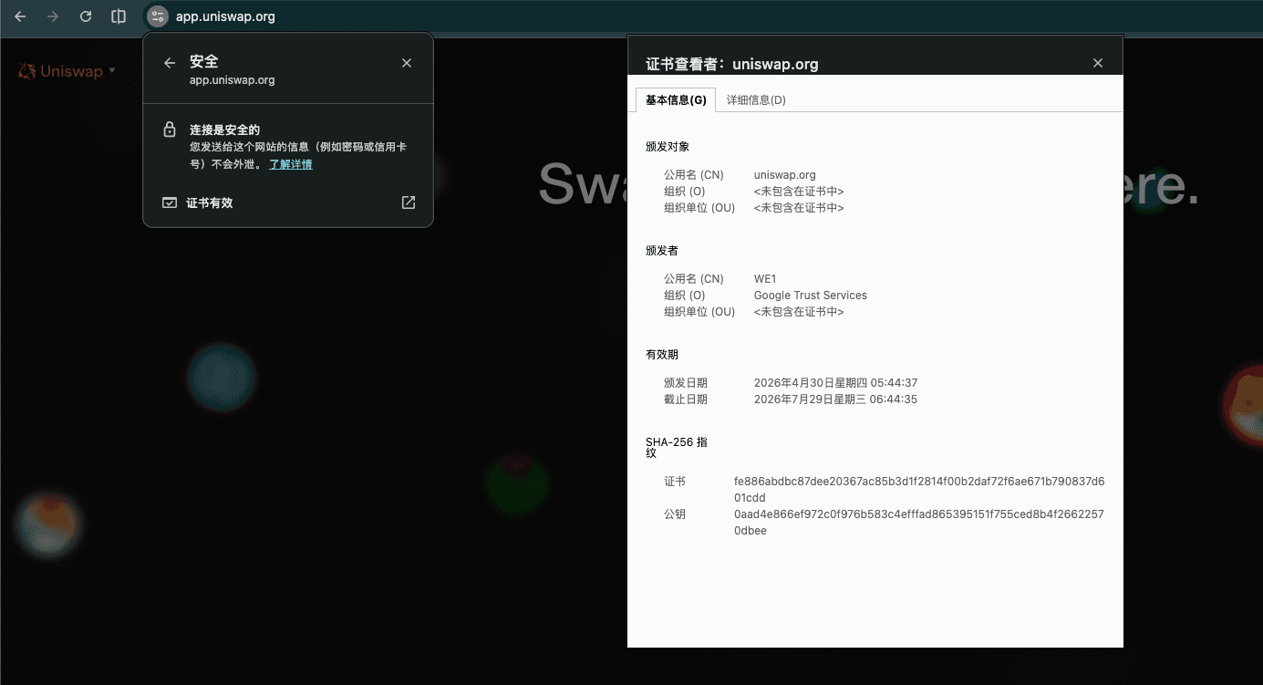Viewport: 1263px width, 685px height.
Task: Click the site information icon in the address bar
Action: click(x=158, y=16)
